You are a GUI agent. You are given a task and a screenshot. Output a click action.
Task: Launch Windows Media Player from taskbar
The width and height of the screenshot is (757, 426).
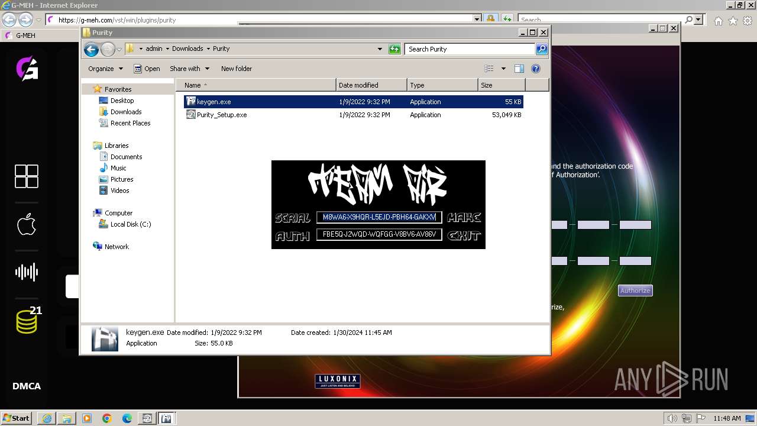(87, 418)
